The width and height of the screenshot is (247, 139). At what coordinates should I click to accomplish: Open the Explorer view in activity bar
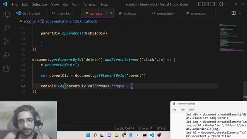pyautogui.click(x=7, y=15)
